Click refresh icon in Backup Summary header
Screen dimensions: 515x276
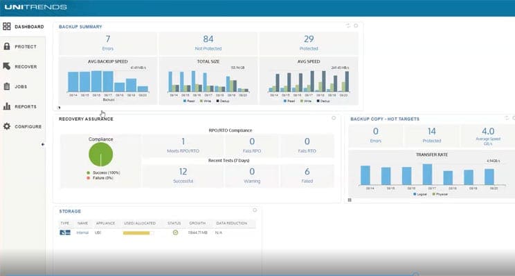click(348, 26)
